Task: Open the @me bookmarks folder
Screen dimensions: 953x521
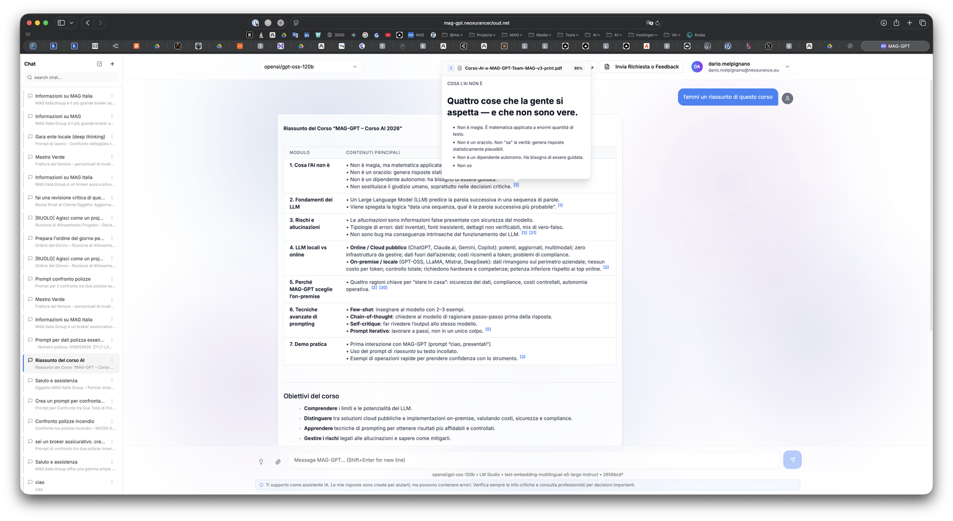Action: (x=453, y=35)
